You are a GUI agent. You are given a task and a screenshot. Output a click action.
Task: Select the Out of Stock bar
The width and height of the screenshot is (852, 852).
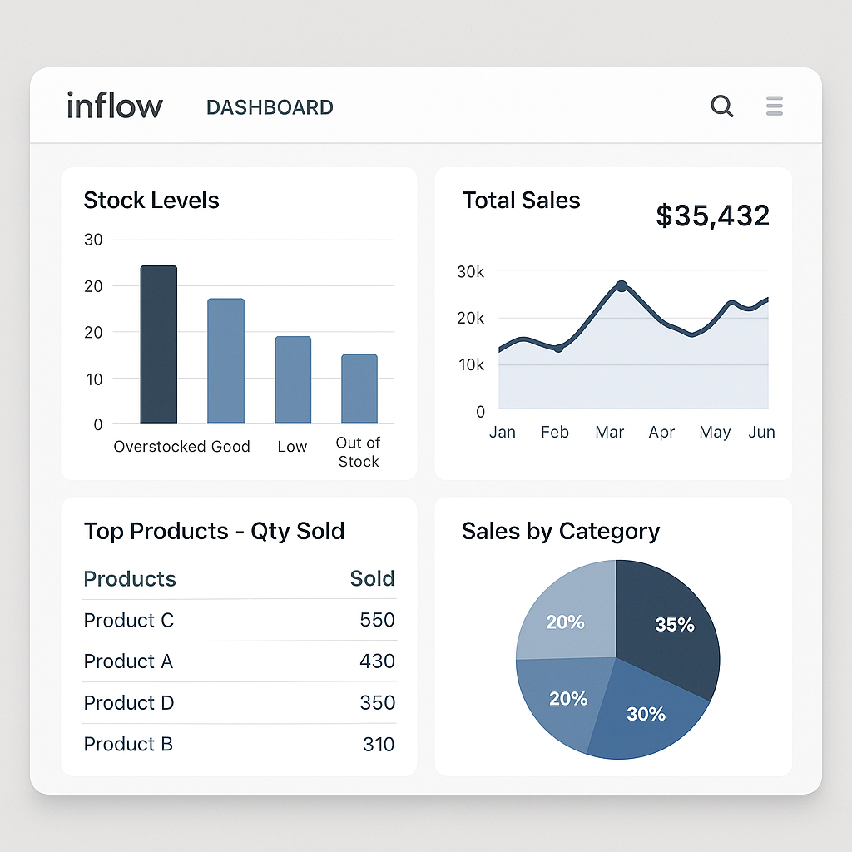click(358, 387)
